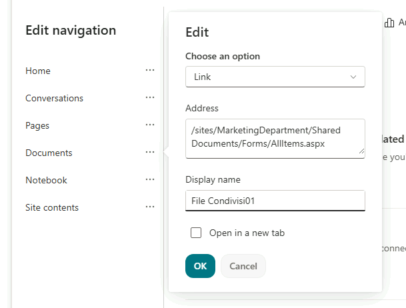Open the ellipsis menu next to Documents
Screen dimensions: 406x308
[150, 152]
